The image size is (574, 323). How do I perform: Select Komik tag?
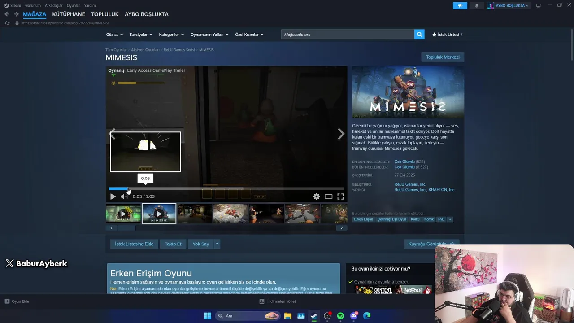(x=429, y=219)
